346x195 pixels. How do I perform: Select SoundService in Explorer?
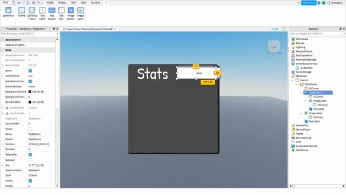tap(303, 138)
